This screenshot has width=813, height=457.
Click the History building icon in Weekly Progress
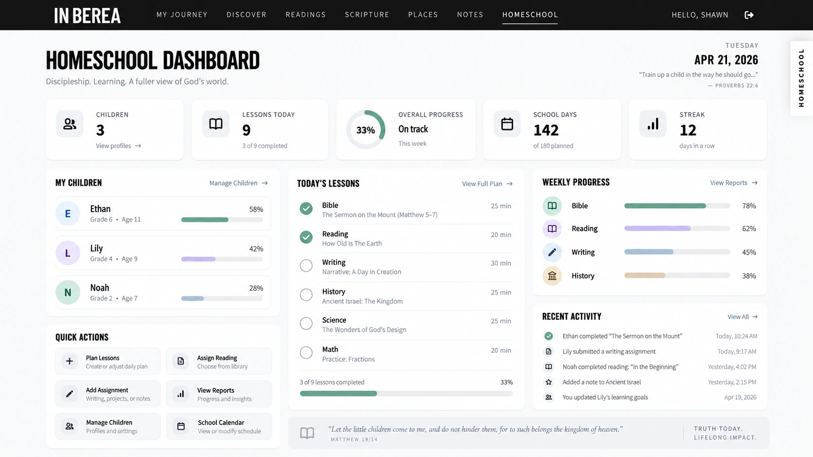[x=552, y=276]
